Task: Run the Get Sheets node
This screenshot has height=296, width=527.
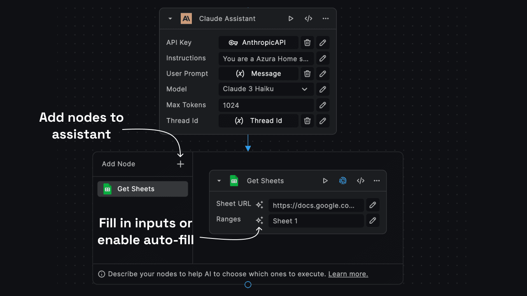Action: point(325,180)
